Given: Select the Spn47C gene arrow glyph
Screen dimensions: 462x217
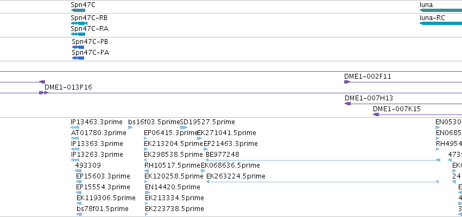Looking at the screenshot, I should click(78, 10).
